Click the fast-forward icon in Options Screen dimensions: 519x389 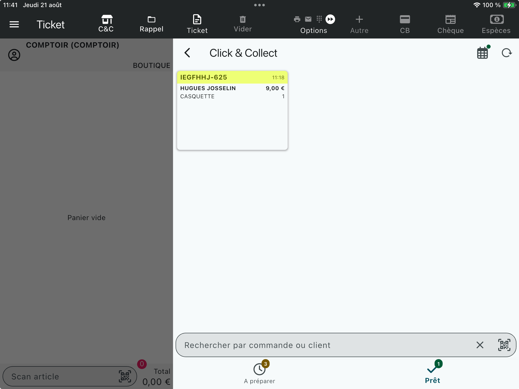pyautogui.click(x=330, y=19)
